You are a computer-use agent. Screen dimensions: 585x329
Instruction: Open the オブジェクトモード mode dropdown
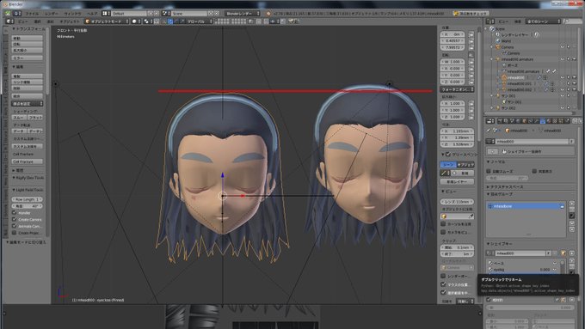(107, 21)
